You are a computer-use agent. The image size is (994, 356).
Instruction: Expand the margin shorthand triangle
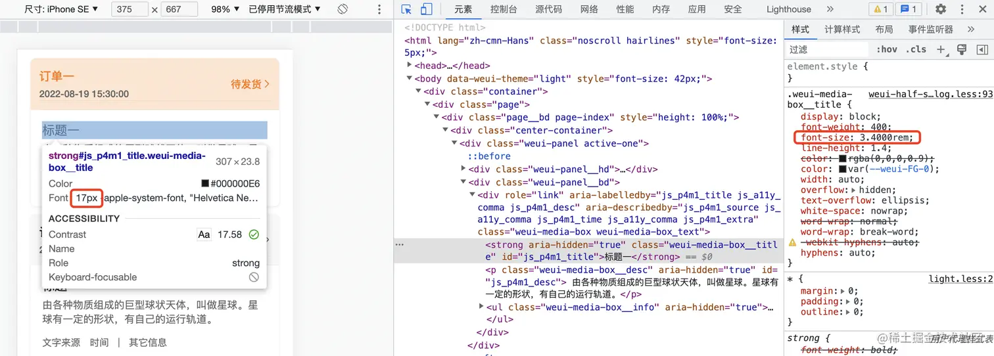tap(843, 291)
